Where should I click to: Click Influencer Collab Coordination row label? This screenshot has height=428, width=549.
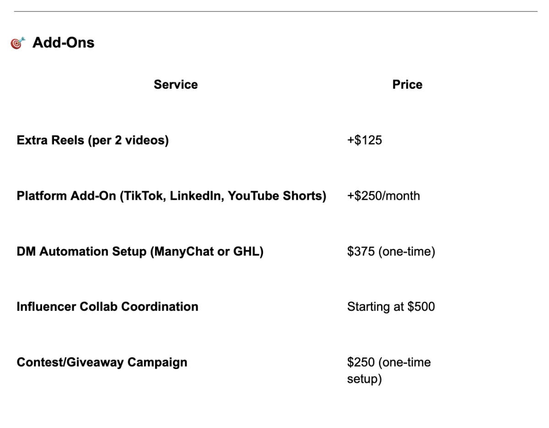(x=108, y=306)
